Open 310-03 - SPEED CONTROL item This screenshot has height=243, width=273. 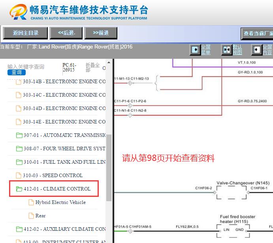(x=53, y=176)
